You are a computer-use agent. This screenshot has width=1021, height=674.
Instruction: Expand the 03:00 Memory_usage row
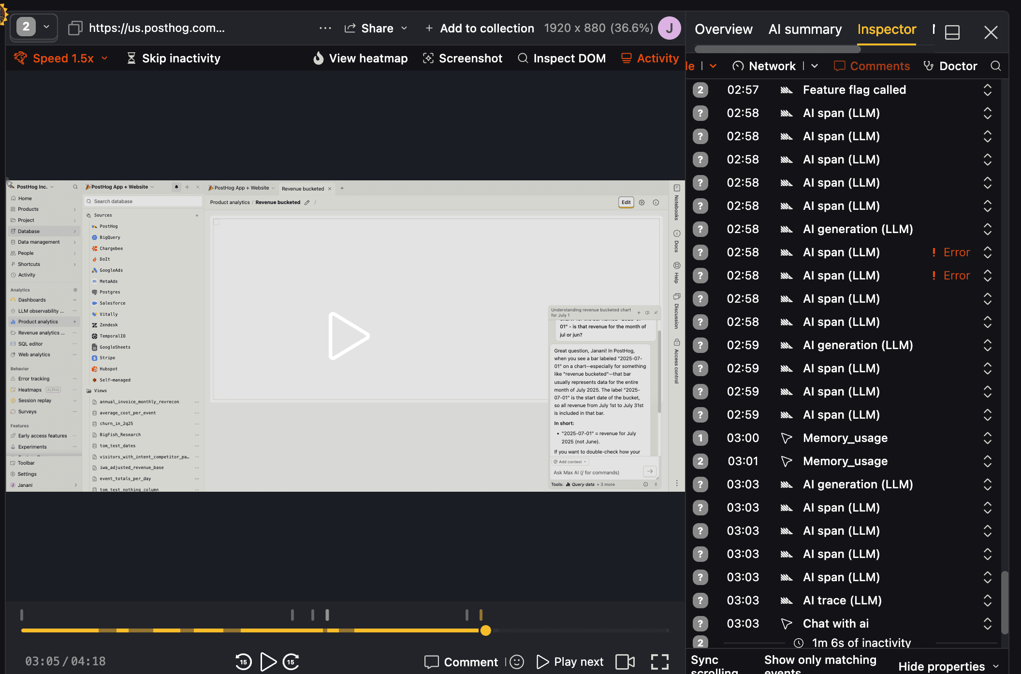[988, 438]
